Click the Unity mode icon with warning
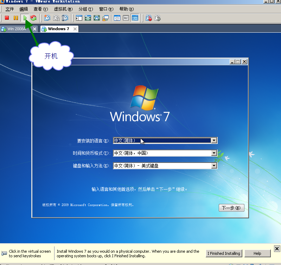The height and width of the screenshot is (265, 281). [106, 18]
